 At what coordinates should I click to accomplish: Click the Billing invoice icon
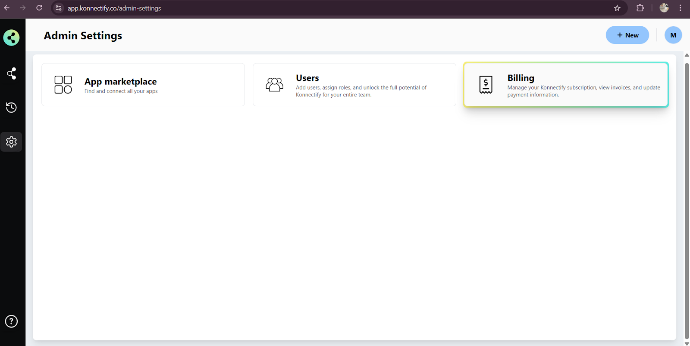[486, 85]
